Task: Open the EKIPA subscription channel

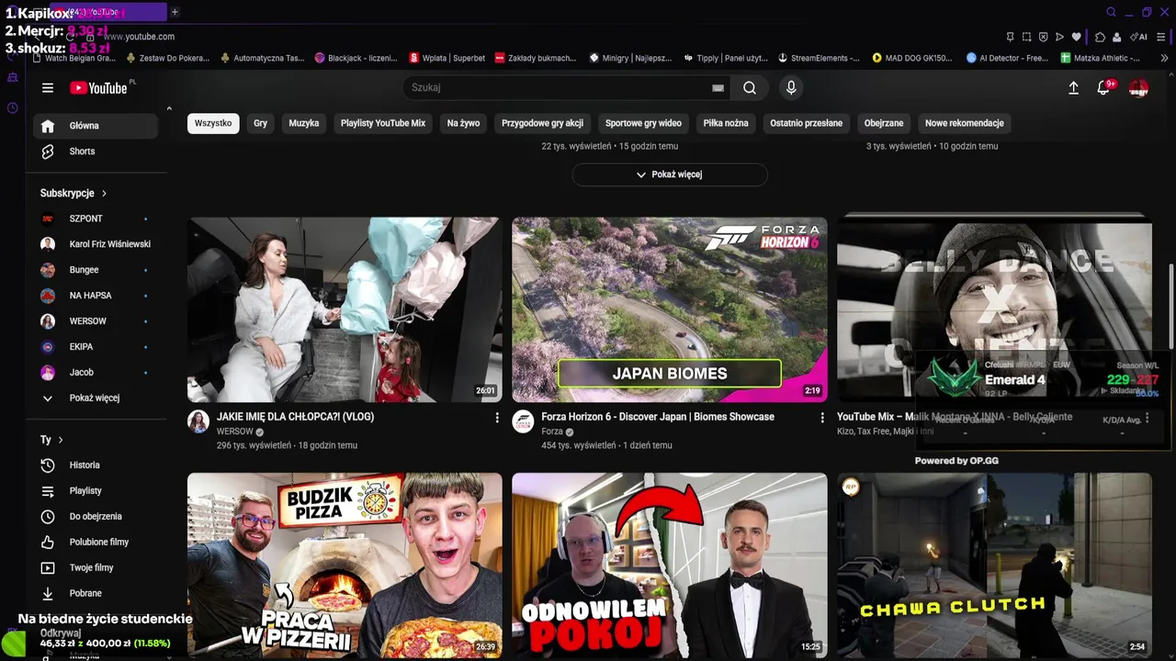Action: click(96, 347)
